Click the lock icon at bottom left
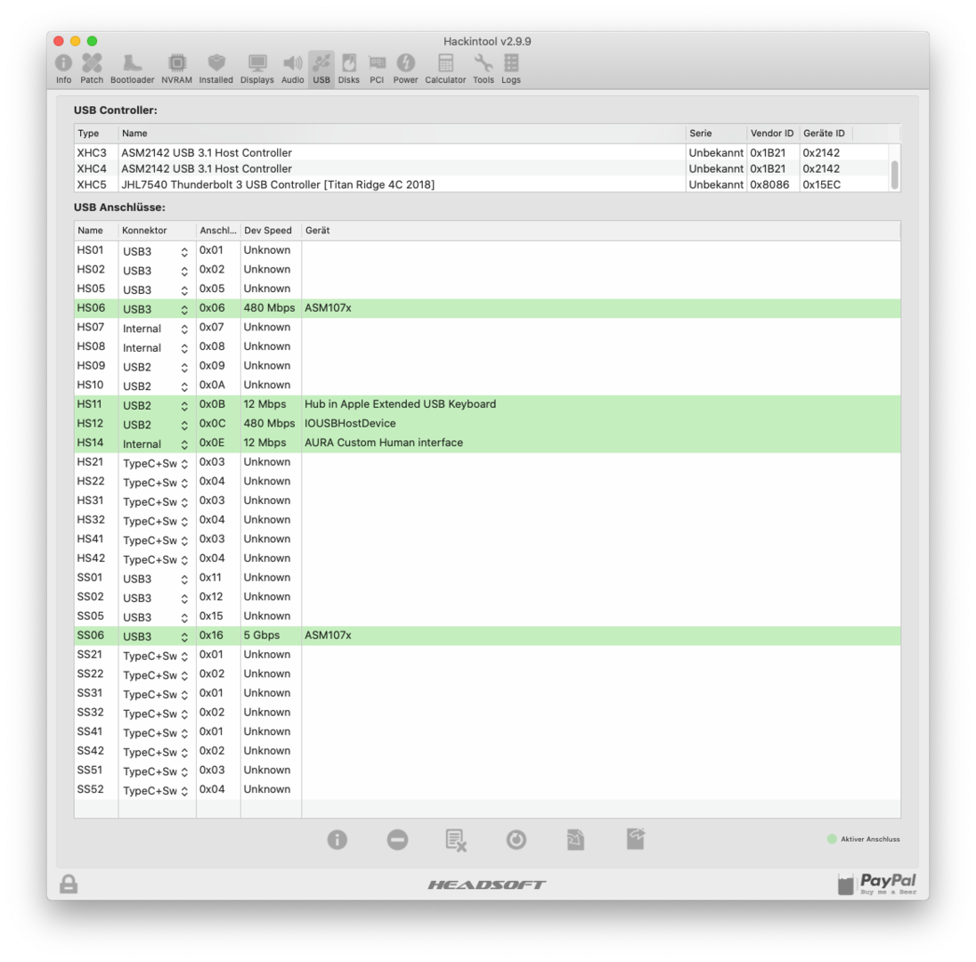This screenshot has width=976, height=962. (x=69, y=885)
